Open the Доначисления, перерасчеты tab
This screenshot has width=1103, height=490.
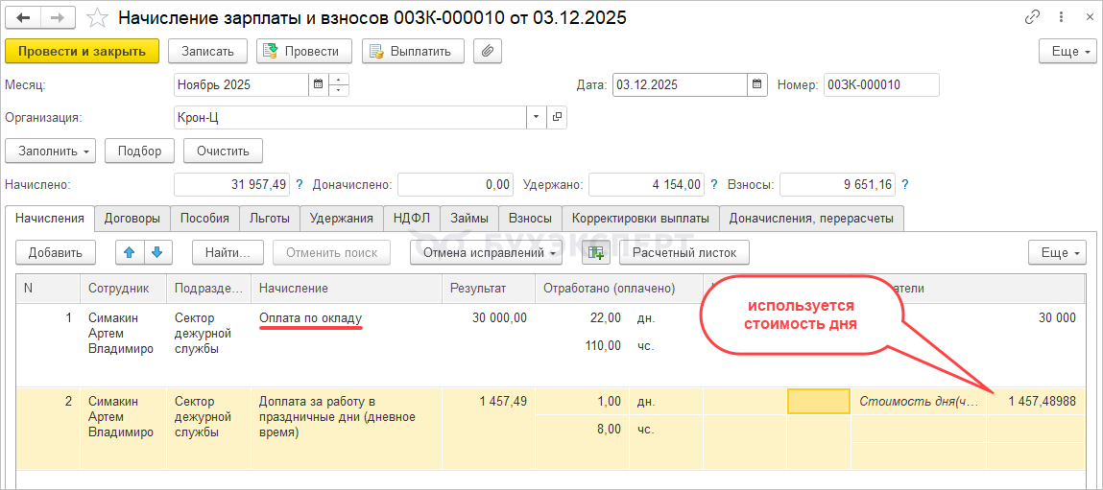point(811,219)
